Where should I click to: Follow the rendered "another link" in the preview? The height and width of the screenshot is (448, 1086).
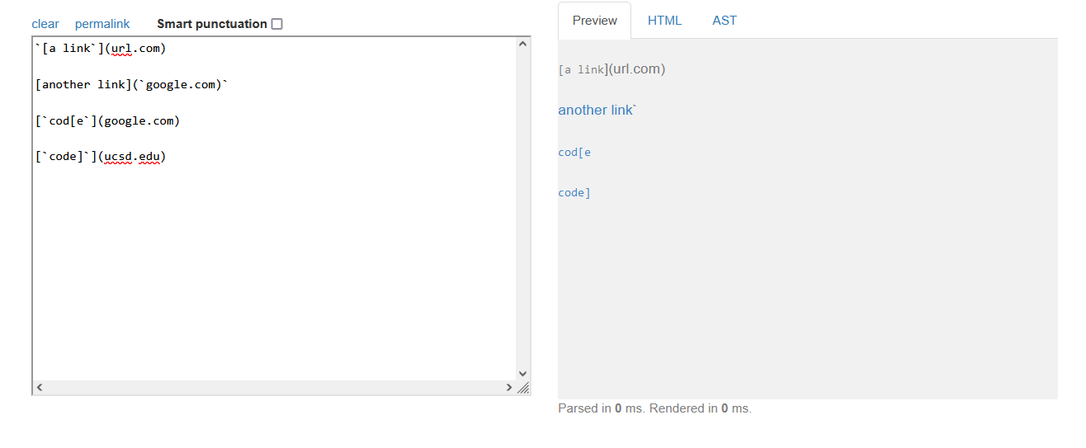pos(594,111)
